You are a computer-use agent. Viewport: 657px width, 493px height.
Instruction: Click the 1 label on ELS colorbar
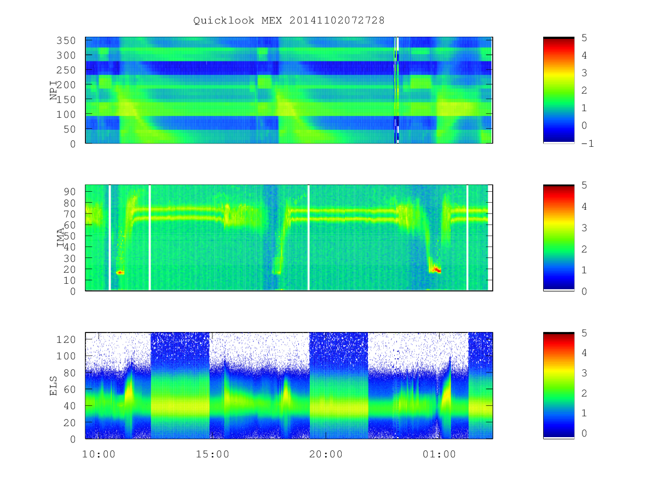pos(584,413)
